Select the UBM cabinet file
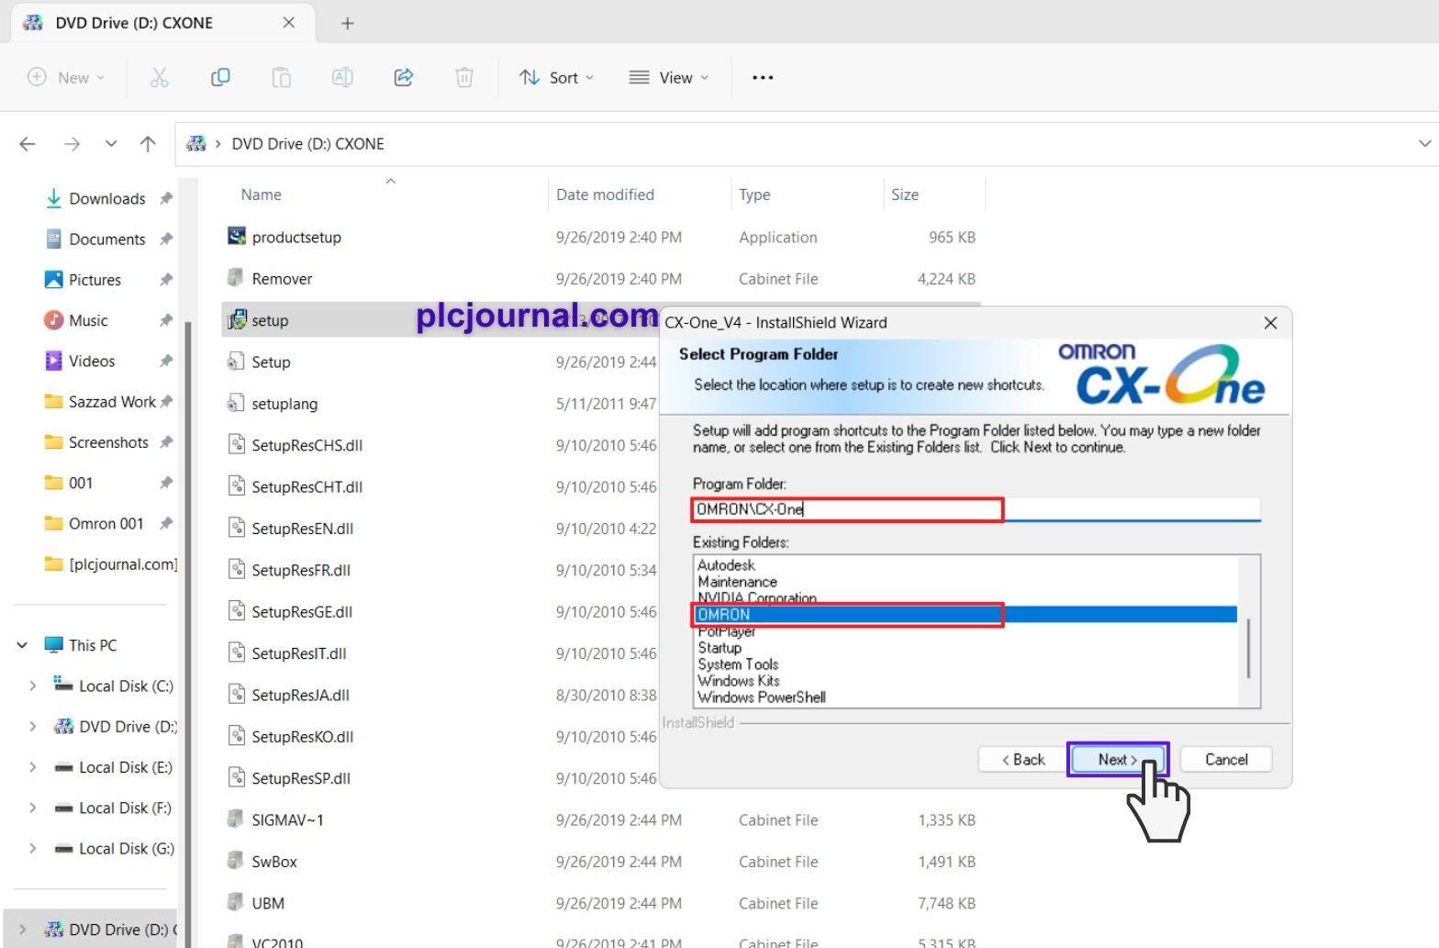This screenshot has width=1439, height=948. [x=268, y=904]
